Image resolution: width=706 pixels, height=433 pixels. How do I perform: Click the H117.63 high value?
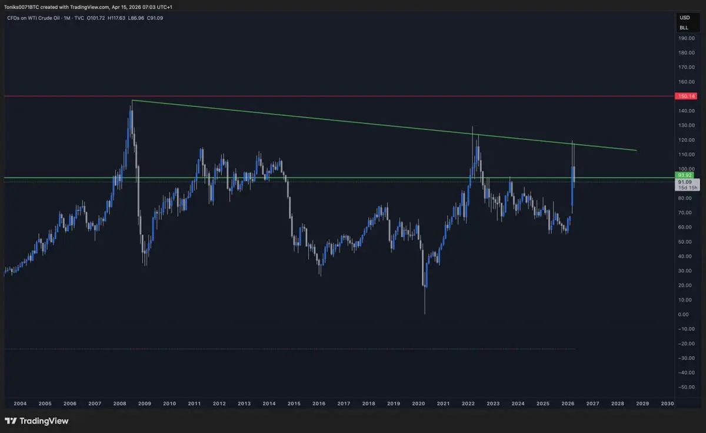click(117, 18)
